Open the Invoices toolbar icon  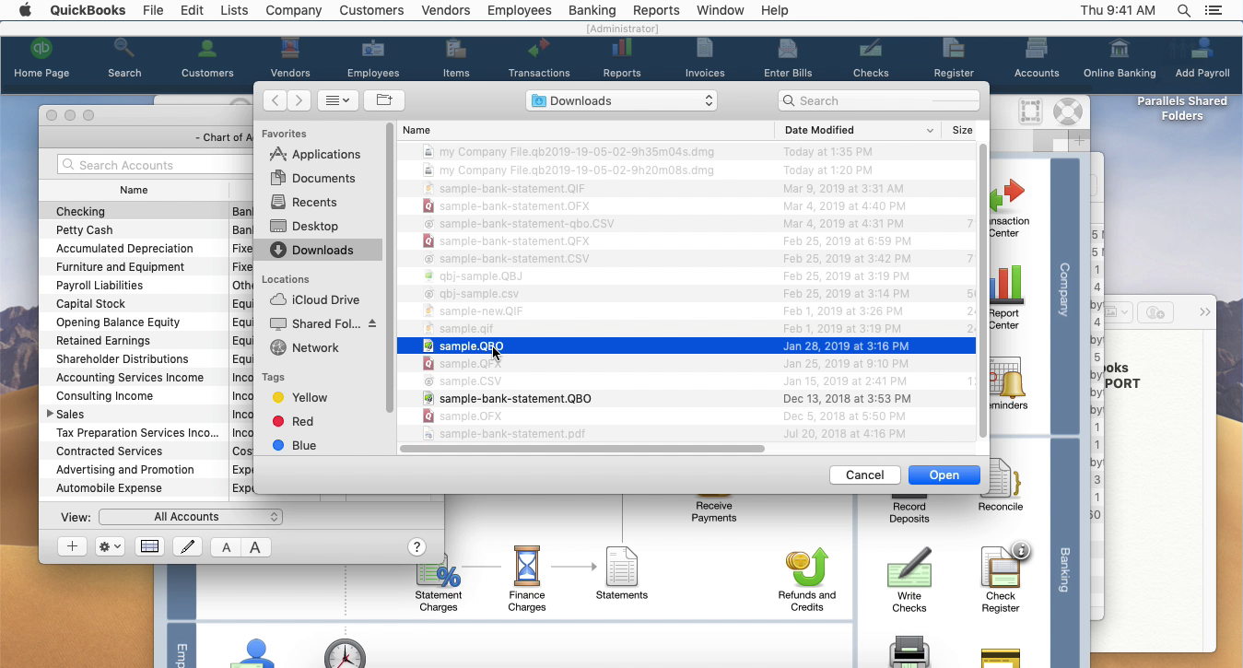705,59
